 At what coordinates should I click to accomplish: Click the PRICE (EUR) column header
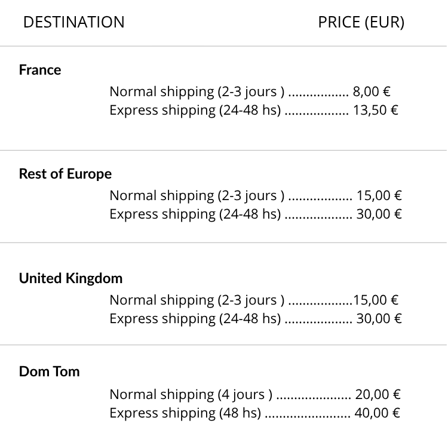pyautogui.click(x=361, y=23)
